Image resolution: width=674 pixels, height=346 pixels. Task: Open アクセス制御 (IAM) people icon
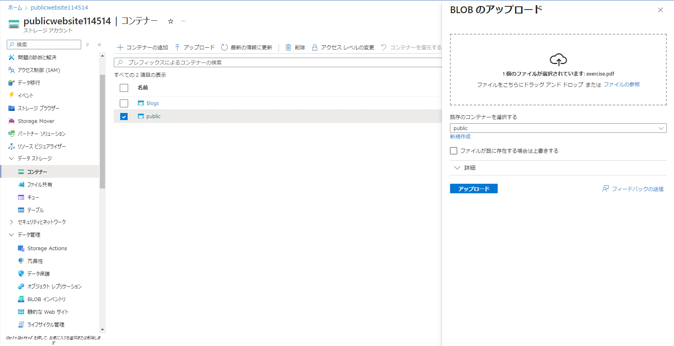(12, 70)
